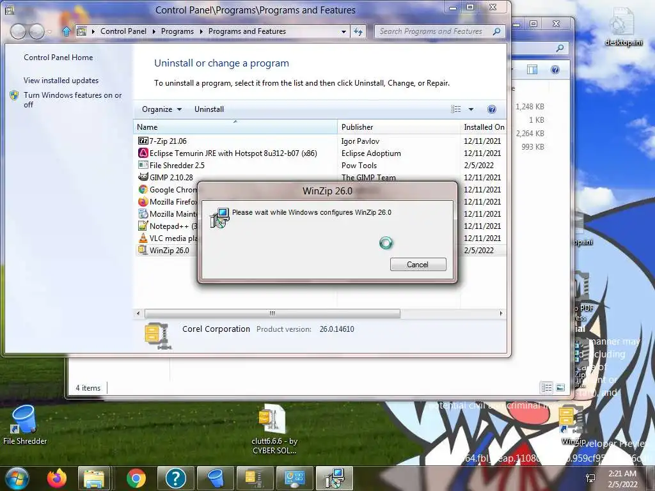Click the Notepad++ list icon
Image resolution: width=655 pixels, height=491 pixels.
[143, 226]
